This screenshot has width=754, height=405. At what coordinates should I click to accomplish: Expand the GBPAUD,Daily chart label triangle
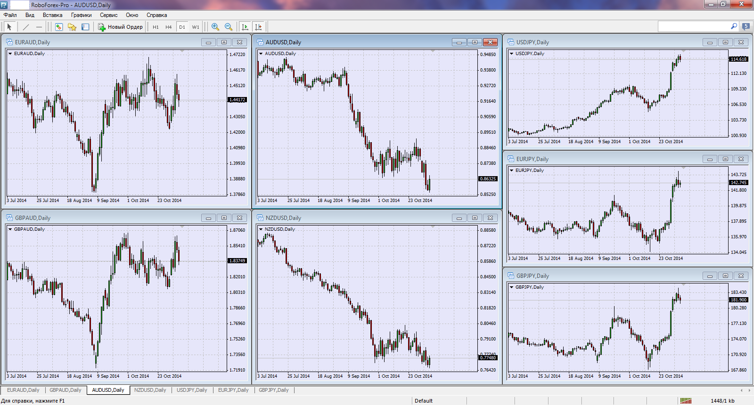10,229
